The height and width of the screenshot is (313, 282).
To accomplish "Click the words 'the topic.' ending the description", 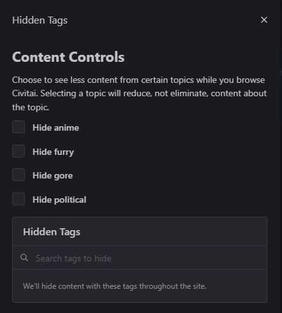I will pyautogui.click(x=31, y=107).
